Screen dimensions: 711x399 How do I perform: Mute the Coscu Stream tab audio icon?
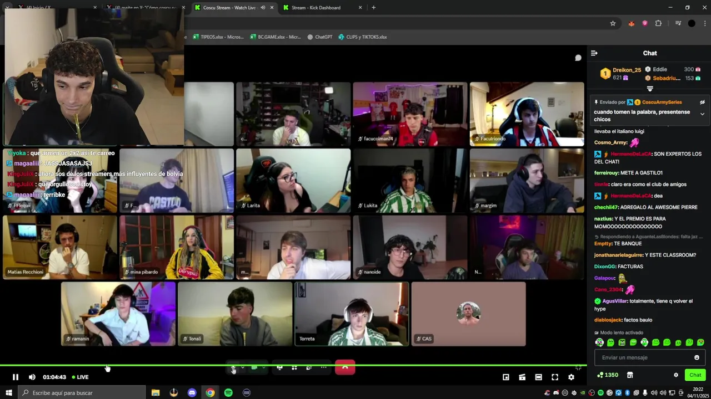(x=263, y=8)
